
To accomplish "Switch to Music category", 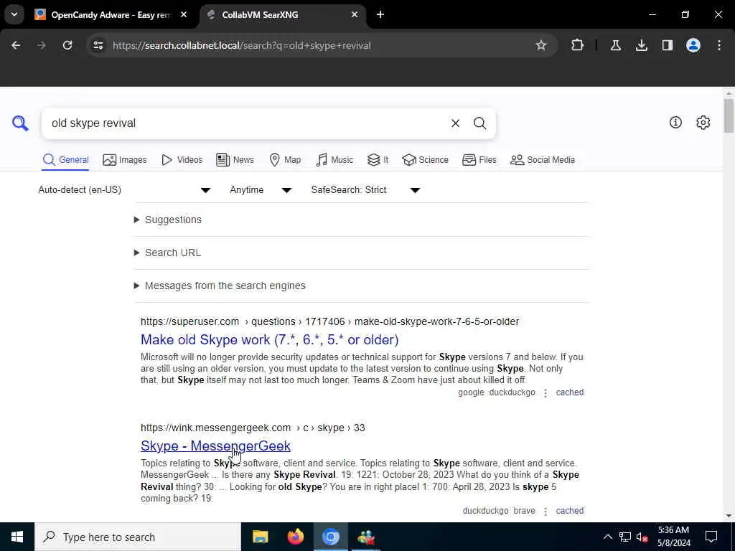I will (x=334, y=160).
